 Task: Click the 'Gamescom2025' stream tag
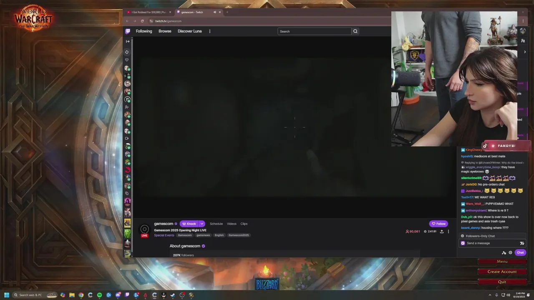point(239,235)
